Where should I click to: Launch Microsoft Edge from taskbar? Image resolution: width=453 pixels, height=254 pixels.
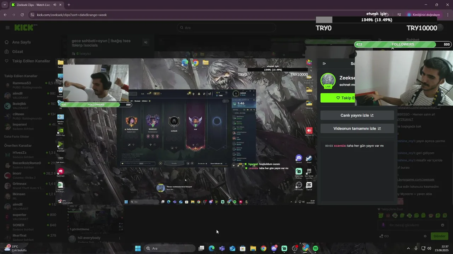click(x=212, y=248)
